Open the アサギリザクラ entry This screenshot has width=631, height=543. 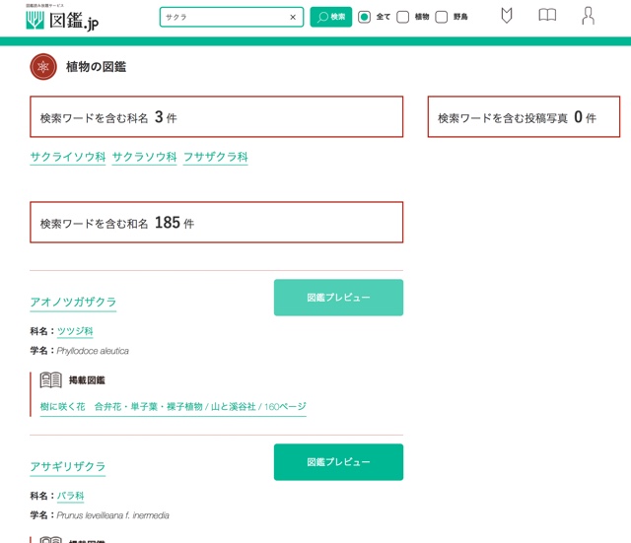[68, 466]
